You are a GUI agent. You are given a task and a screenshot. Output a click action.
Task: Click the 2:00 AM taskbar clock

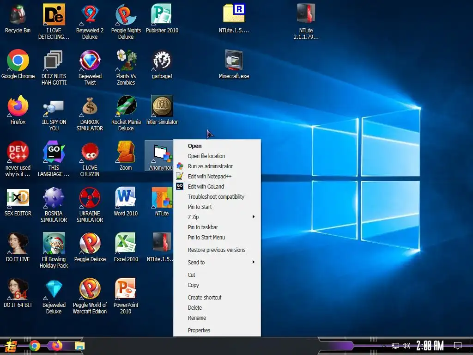pyautogui.click(x=430, y=346)
